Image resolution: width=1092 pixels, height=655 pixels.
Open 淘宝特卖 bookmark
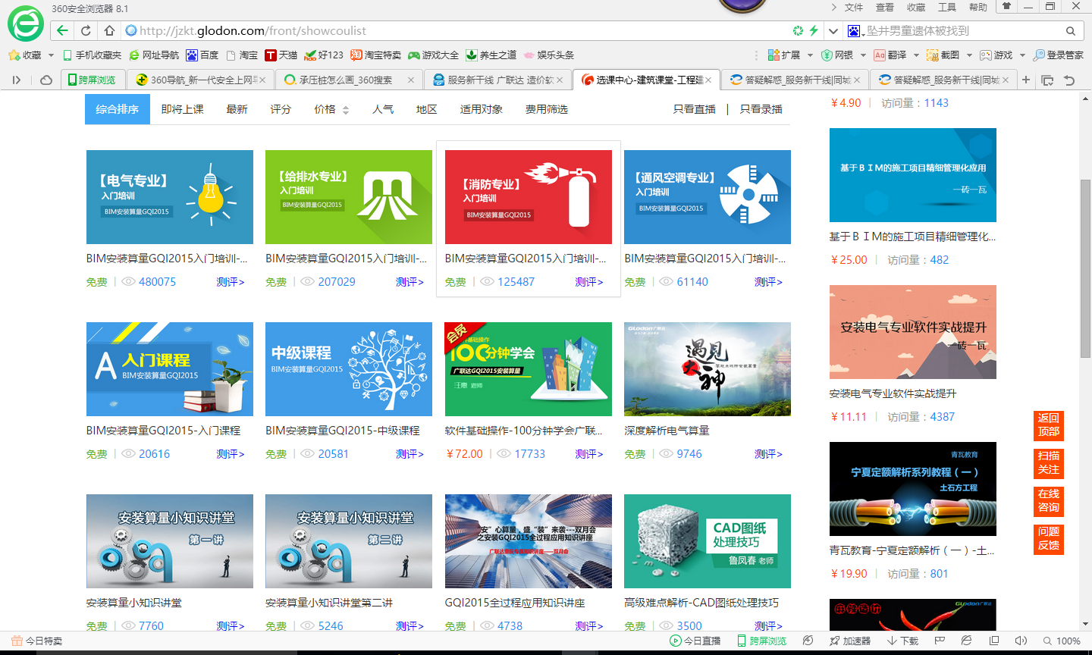[376, 55]
